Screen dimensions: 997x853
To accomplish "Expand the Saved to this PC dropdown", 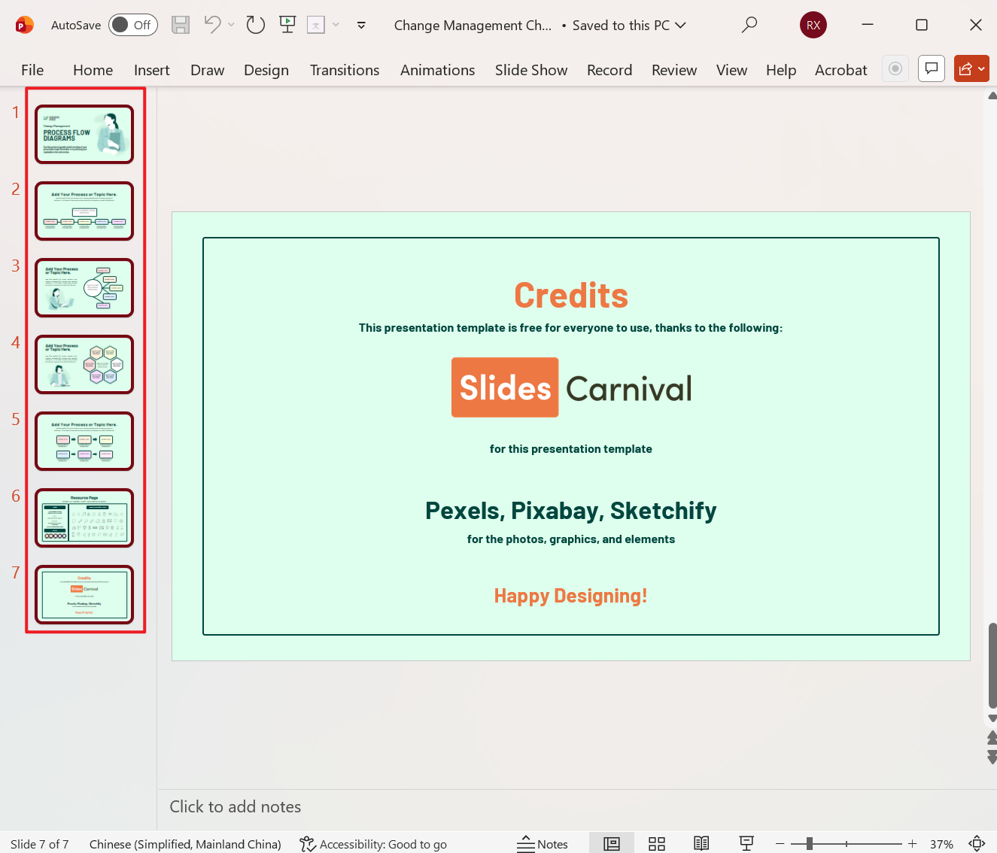I will click(x=682, y=25).
